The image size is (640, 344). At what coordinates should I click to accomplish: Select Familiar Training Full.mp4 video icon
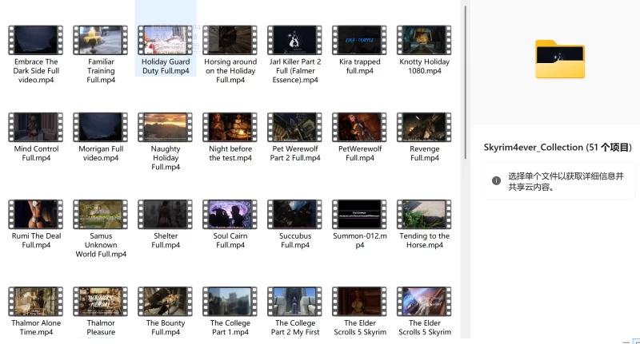point(101,40)
